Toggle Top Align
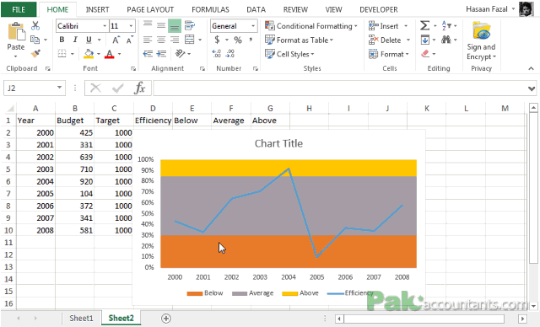The image size is (540, 327). point(148,25)
